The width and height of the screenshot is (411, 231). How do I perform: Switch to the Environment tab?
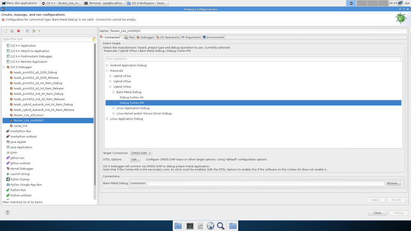[213, 37]
